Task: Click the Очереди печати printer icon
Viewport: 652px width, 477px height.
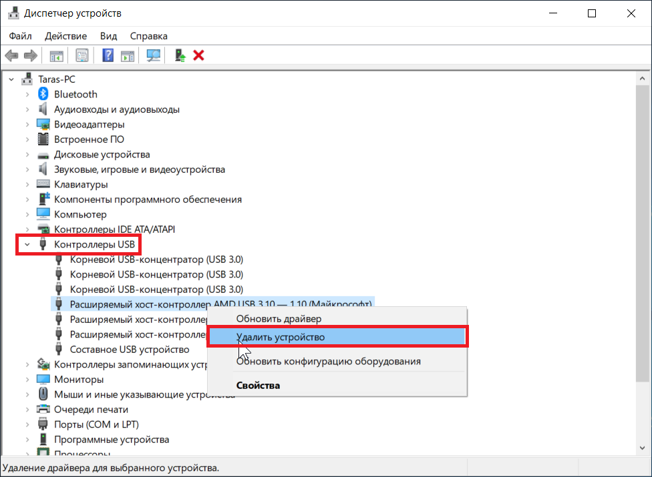Action: coord(43,409)
